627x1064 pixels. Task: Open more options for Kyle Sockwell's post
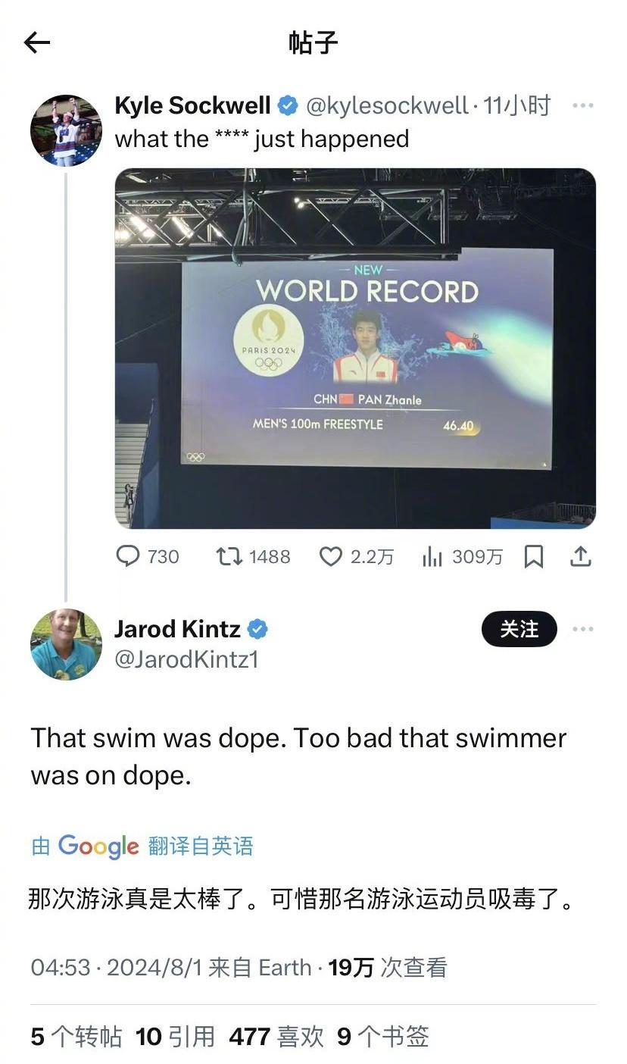click(582, 105)
